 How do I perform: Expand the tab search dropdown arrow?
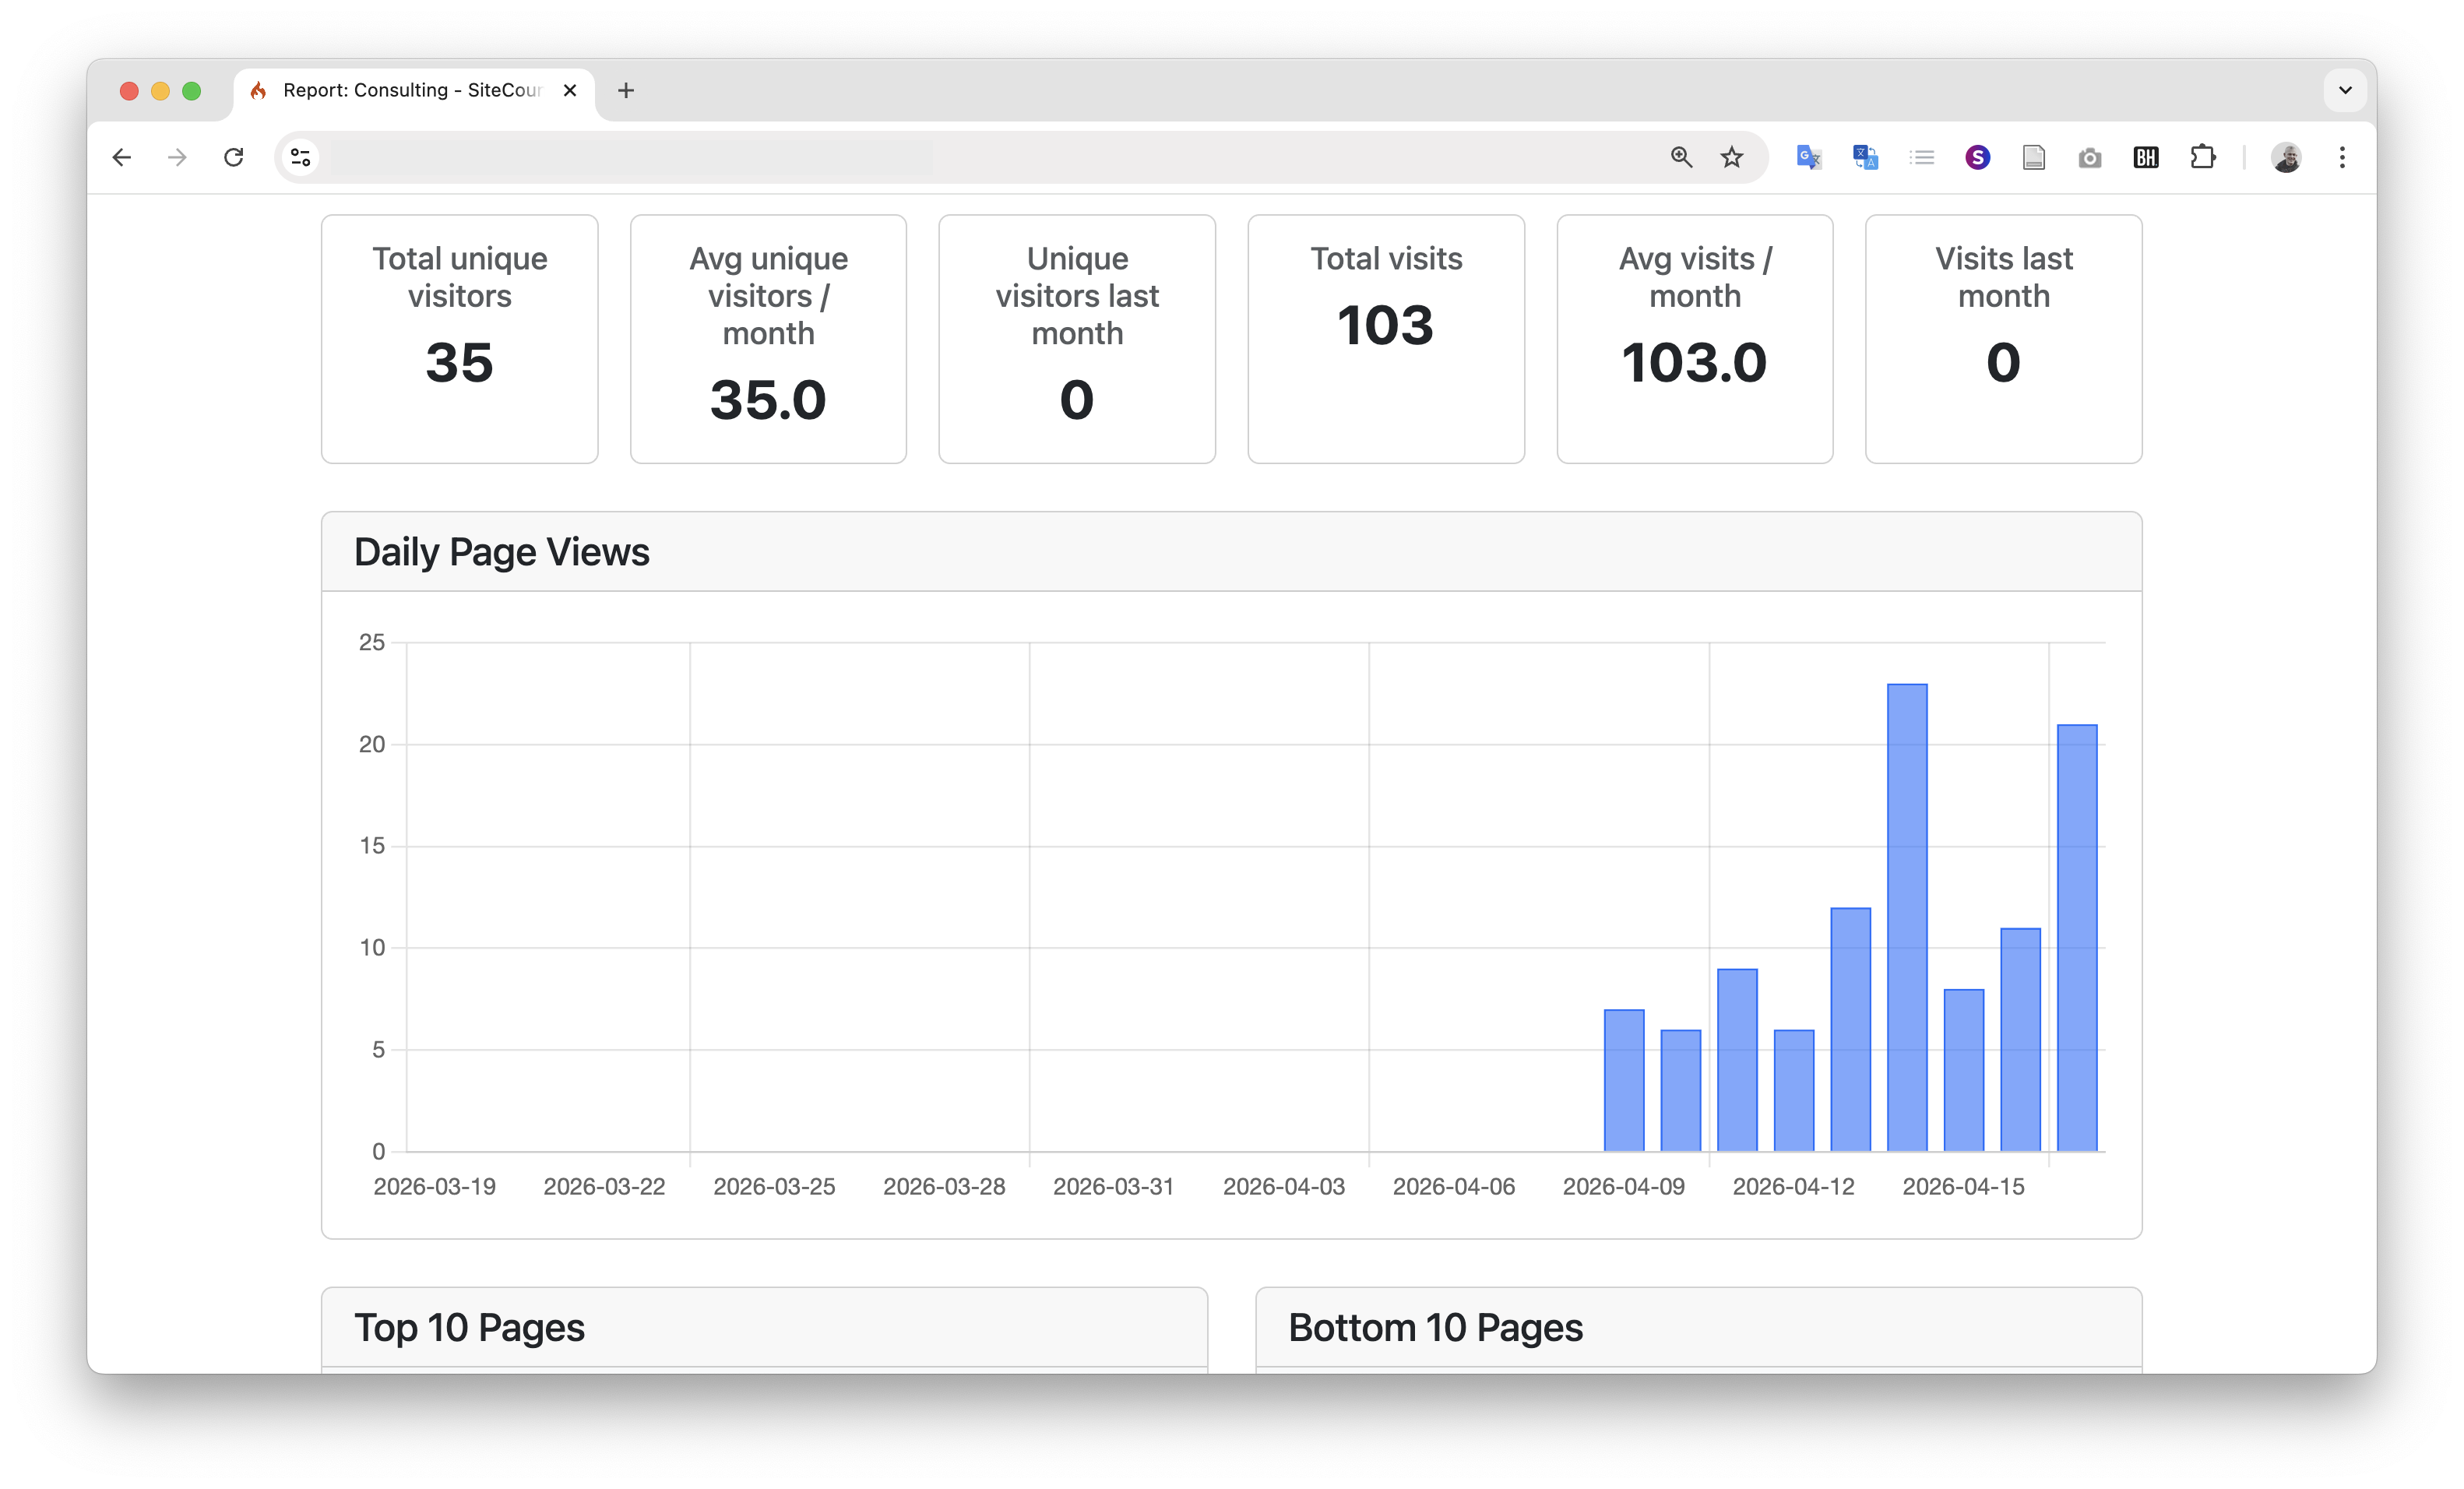tap(2345, 90)
